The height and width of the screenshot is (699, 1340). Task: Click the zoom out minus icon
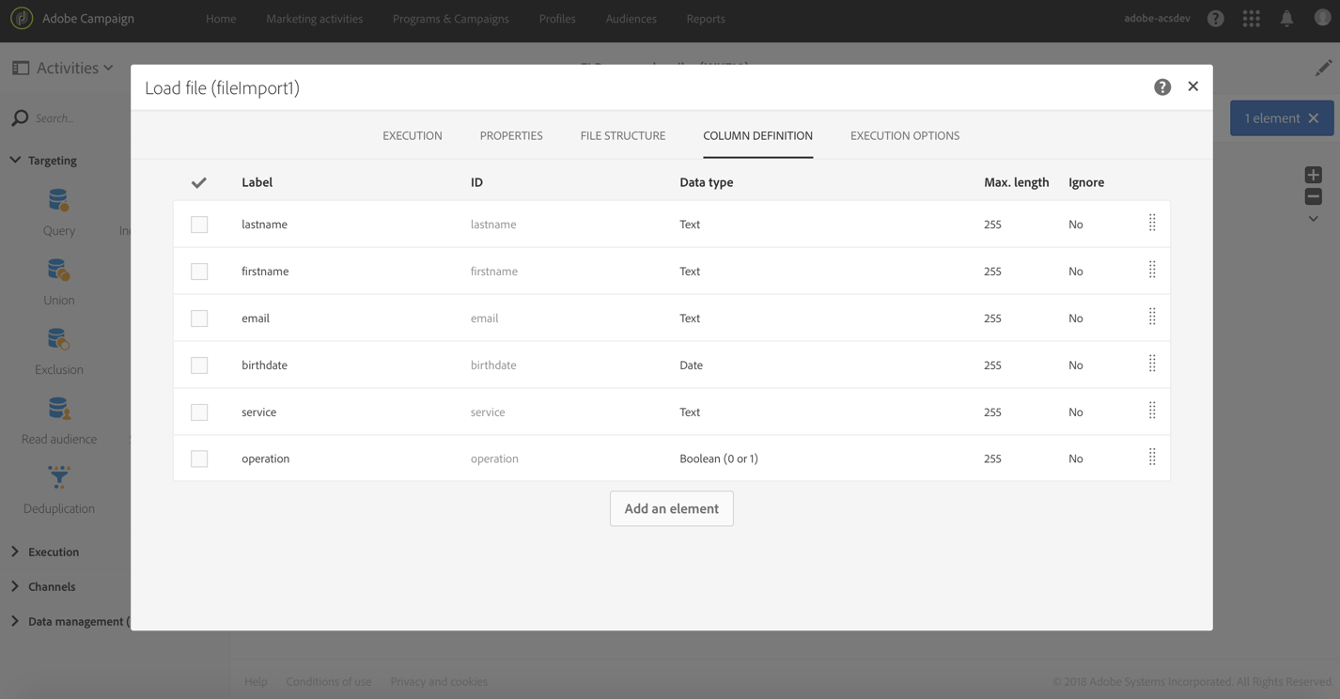click(x=1314, y=196)
